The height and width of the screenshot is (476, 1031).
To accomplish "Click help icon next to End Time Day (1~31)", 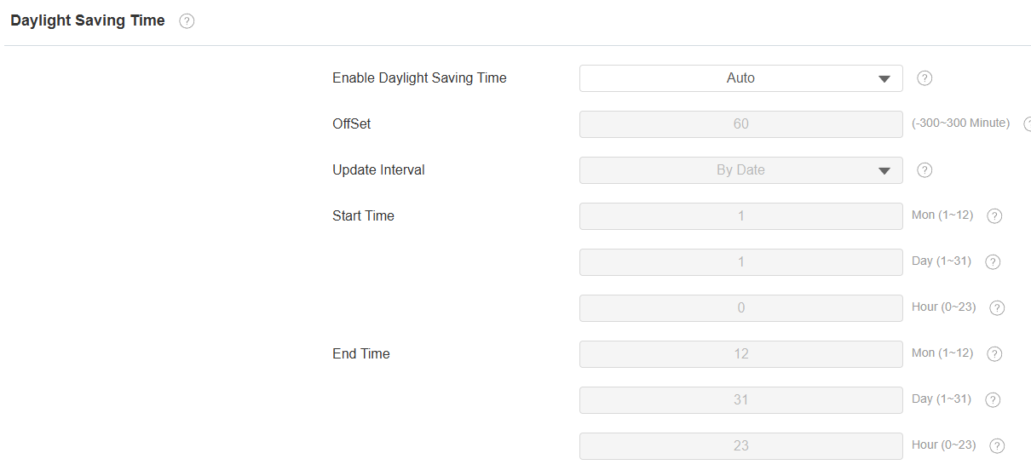I will click(993, 400).
